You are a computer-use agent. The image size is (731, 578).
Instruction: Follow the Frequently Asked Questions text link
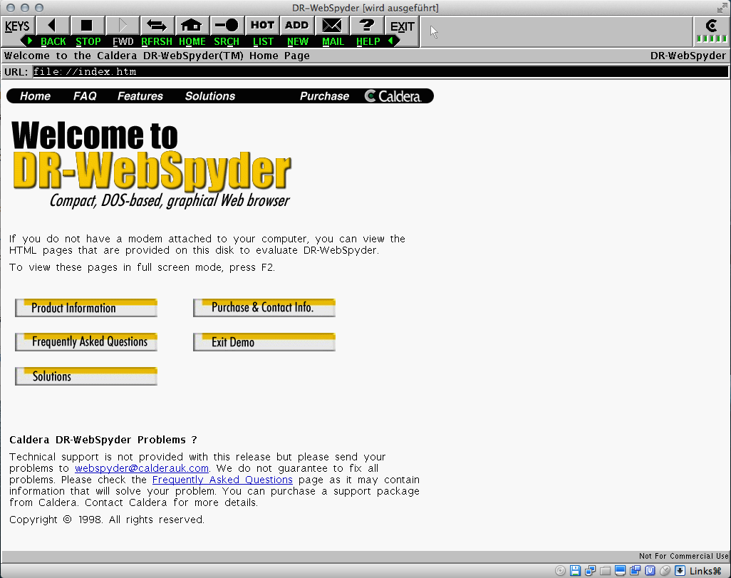(222, 480)
